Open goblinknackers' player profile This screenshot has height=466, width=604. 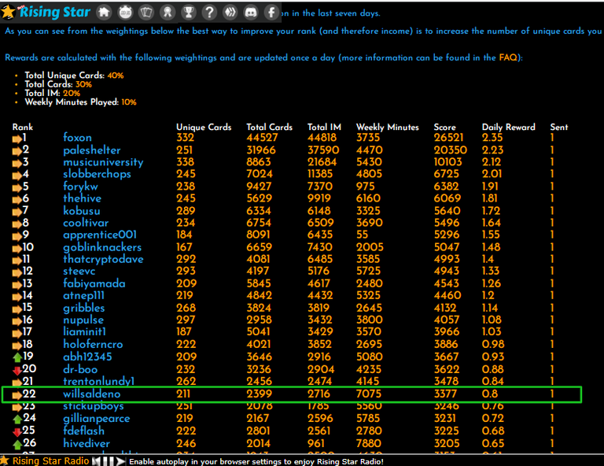[102, 247]
